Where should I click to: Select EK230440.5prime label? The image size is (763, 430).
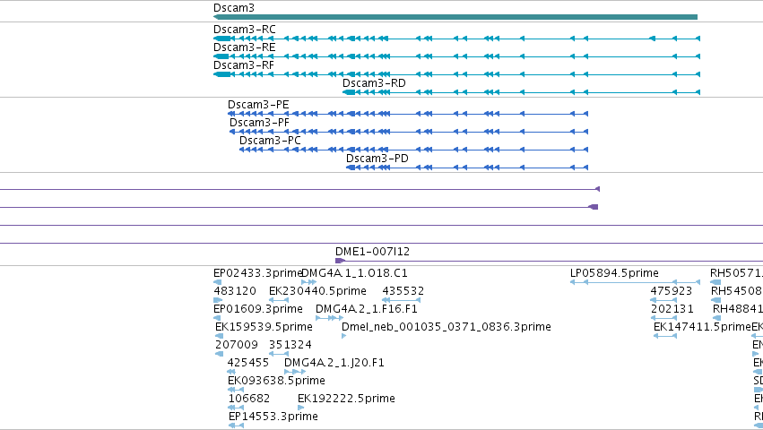click(317, 291)
